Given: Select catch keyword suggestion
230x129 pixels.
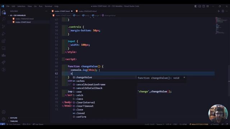Looking at the screenshot, I should pyautogui.click(x=104, y=95).
